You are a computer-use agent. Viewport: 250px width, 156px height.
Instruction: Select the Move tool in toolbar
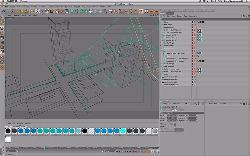[17, 11]
